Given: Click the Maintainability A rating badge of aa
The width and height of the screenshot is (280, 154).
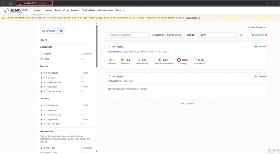Looking at the screenshot, I should (x=139, y=60).
